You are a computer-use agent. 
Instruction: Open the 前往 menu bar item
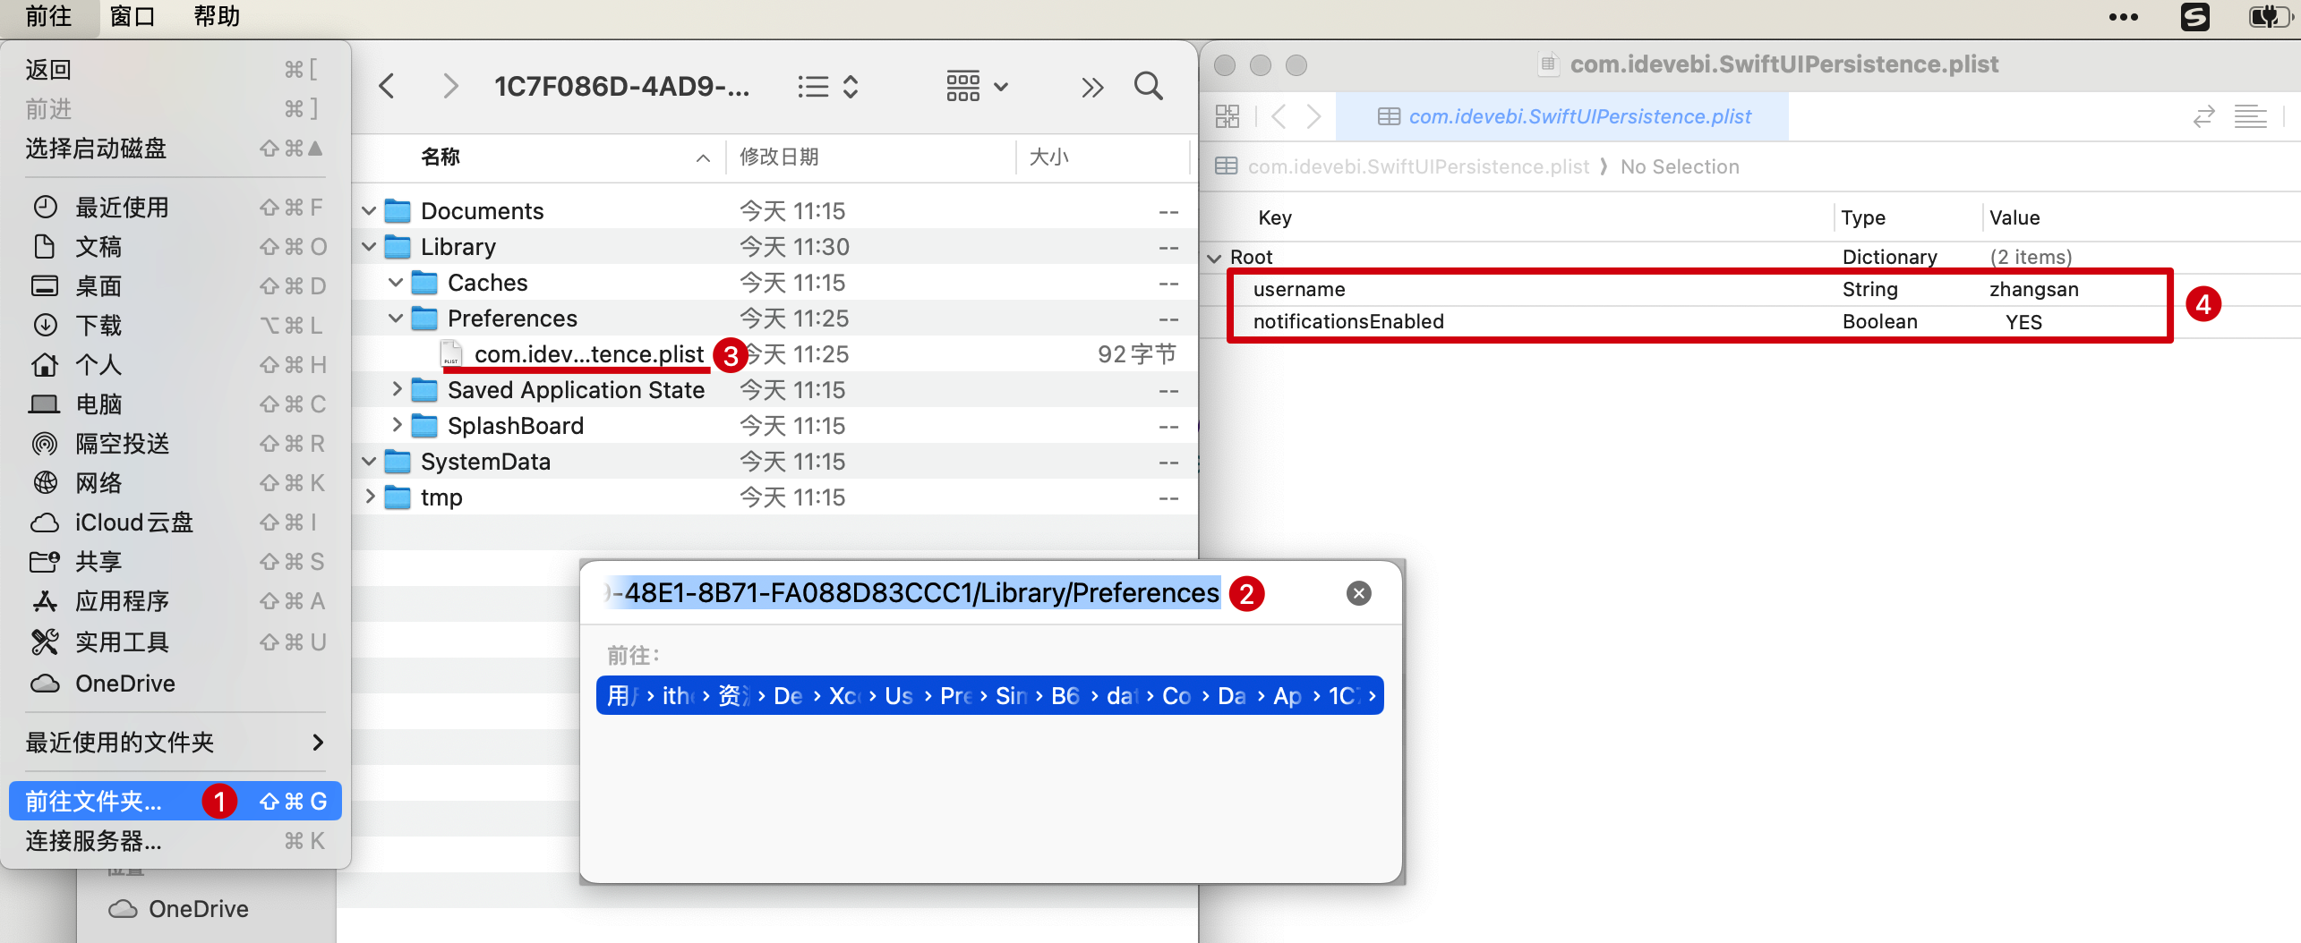(x=48, y=17)
